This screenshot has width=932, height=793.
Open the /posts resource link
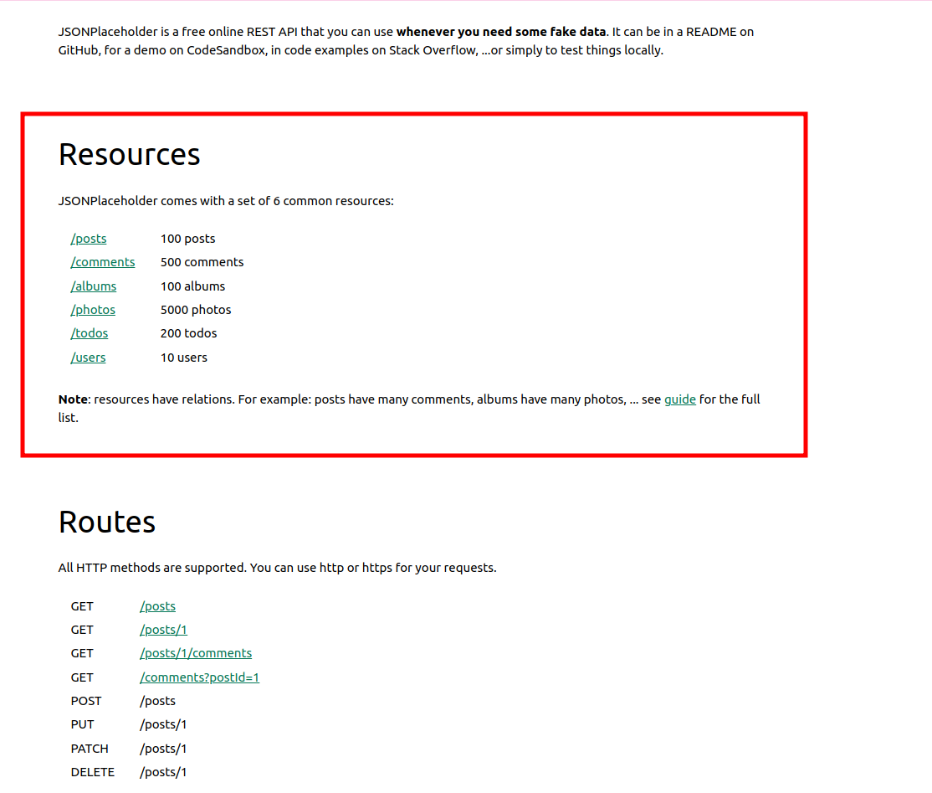[89, 239]
